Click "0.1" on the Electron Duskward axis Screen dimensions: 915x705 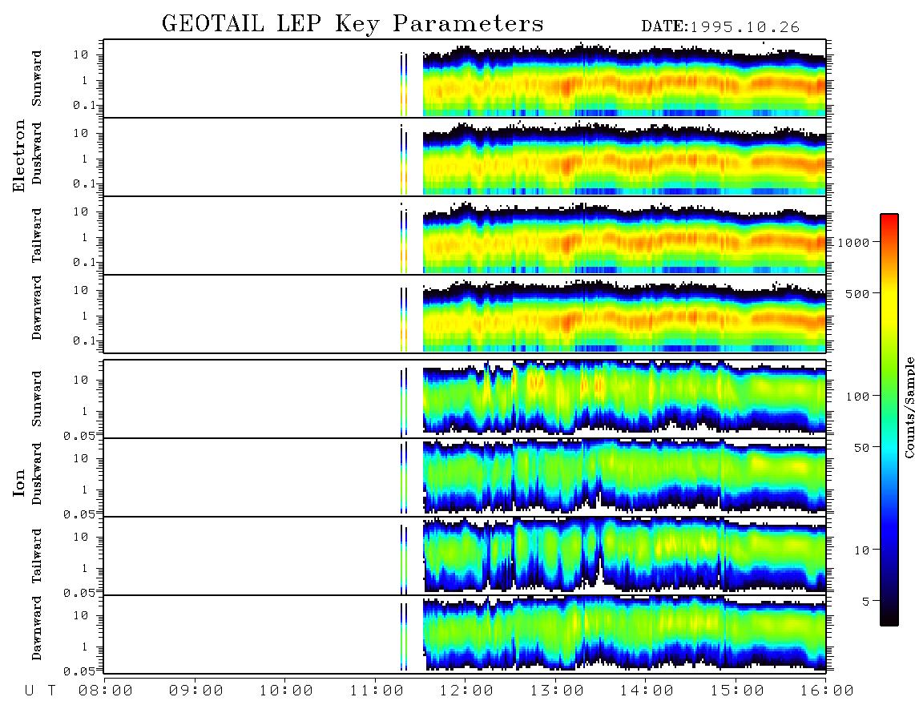pos(84,183)
